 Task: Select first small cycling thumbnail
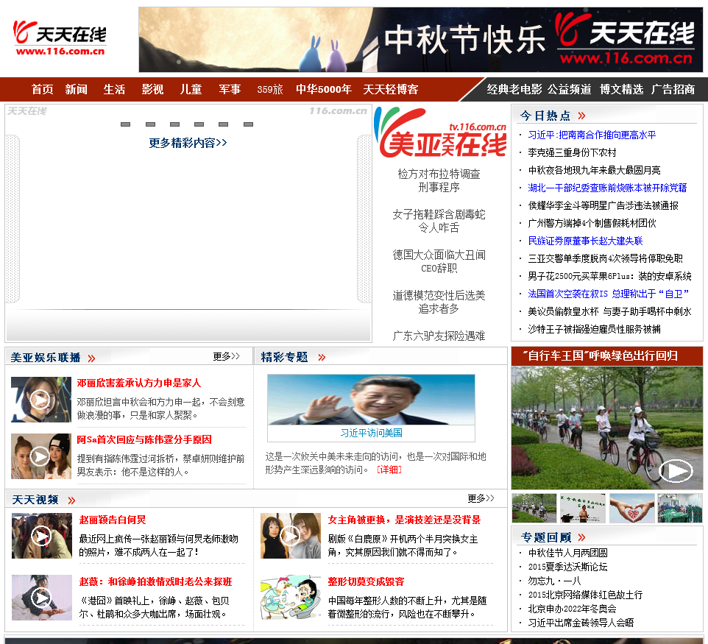534,509
